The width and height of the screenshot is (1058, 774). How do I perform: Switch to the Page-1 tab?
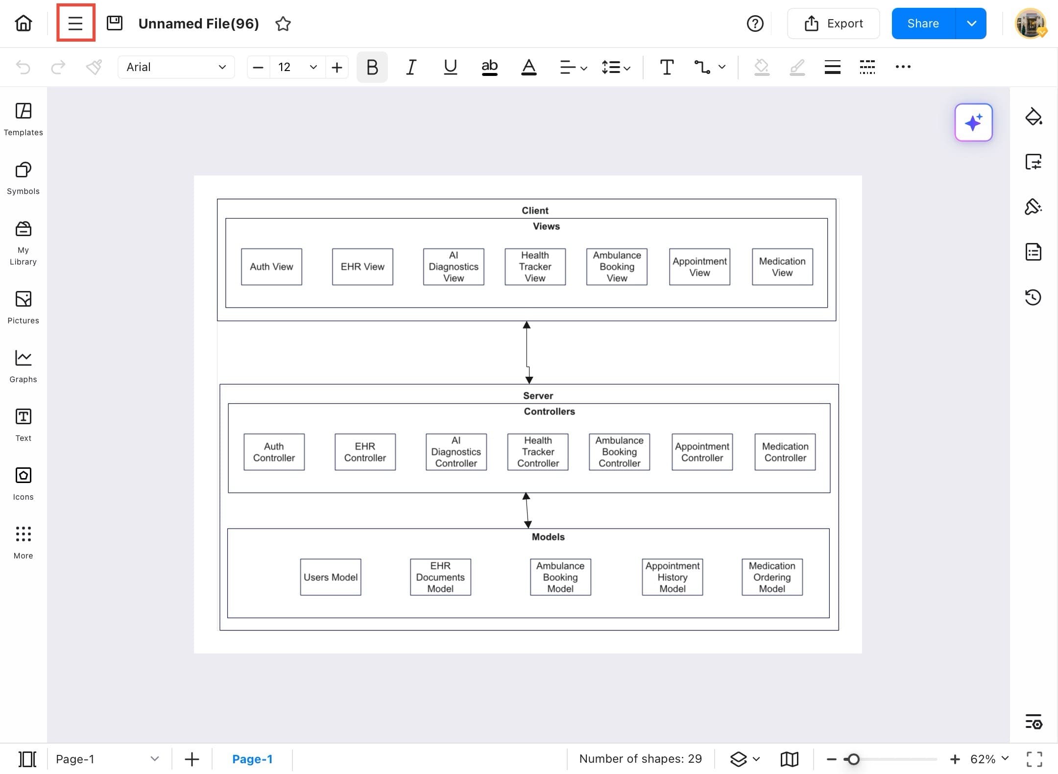click(x=252, y=759)
